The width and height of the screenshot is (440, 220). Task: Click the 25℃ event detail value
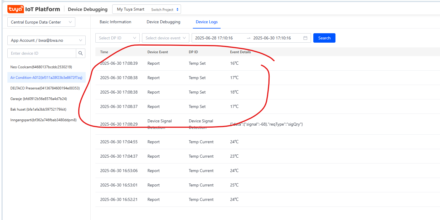click(234, 185)
